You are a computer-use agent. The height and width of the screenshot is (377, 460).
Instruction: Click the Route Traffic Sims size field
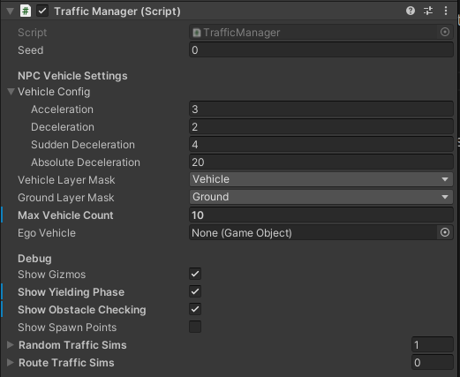pos(433,363)
